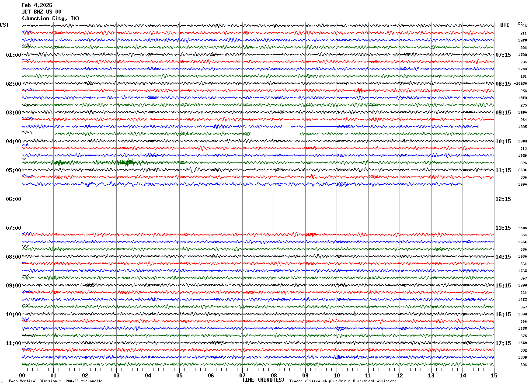Click the 07:15 UTC time label
The width and height of the screenshot is (529, 387).
[503, 55]
